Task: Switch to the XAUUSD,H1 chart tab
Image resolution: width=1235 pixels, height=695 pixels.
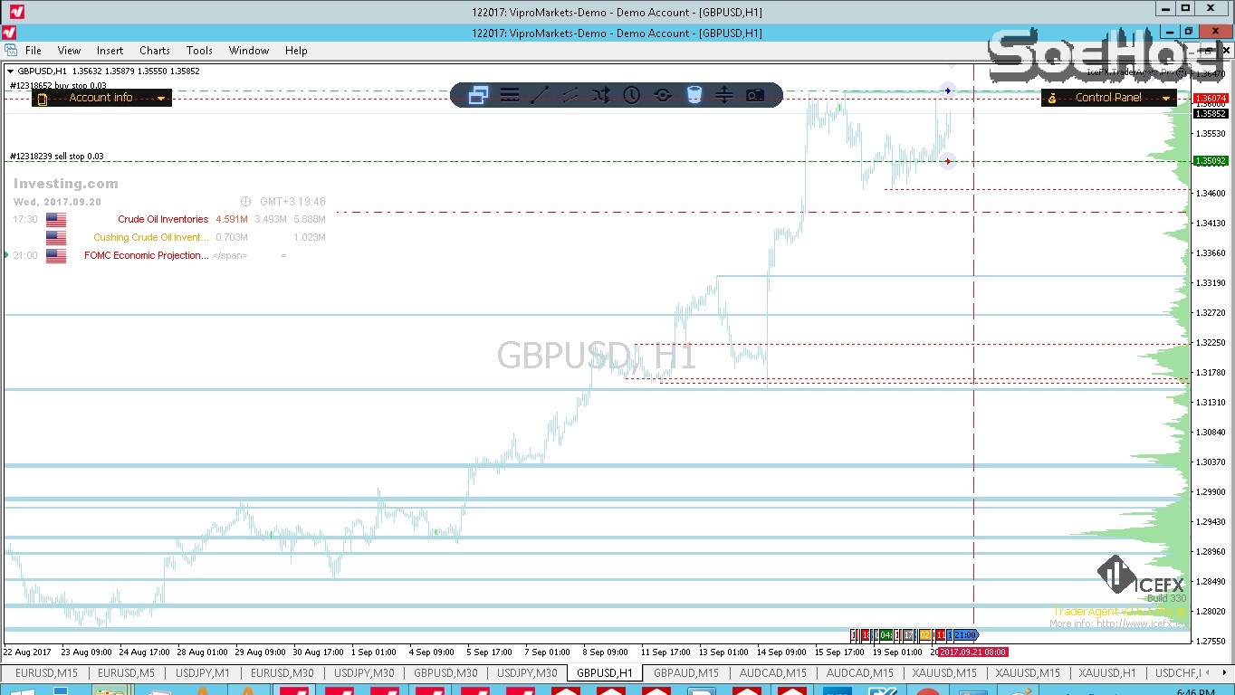Action: [1106, 673]
